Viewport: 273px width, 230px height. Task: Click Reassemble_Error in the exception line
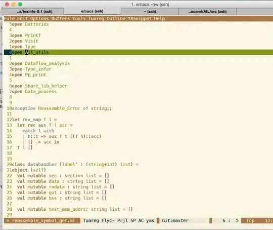pos(59,108)
